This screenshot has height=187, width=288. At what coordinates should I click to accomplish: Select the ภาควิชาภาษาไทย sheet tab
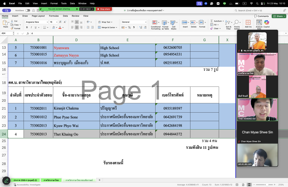click(51, 180)
